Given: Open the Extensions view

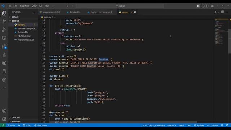Looking at the screenshot, I should click(x=4, y=47).
